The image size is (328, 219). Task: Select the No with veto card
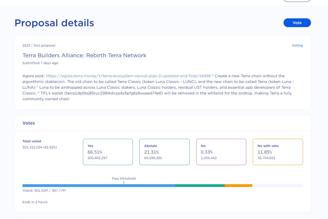[x=278, y=152]
